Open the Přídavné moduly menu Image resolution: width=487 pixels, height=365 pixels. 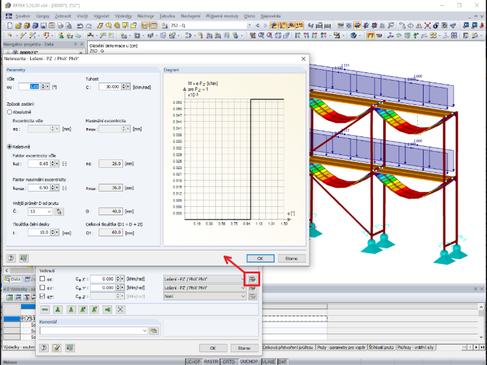[222, 16]
